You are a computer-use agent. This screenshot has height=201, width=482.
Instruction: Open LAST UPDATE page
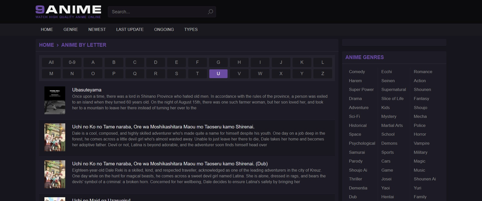point(130,29)
